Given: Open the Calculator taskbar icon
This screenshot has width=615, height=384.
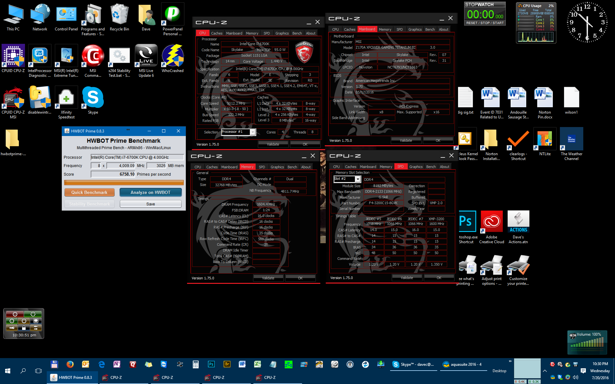Looking at the screenshot, I should coord(195,364).
